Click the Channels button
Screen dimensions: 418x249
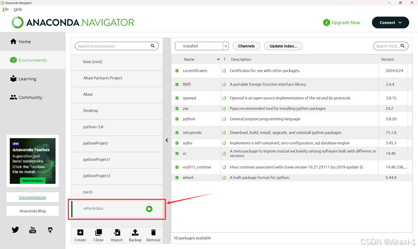click(x=246, y=46)
